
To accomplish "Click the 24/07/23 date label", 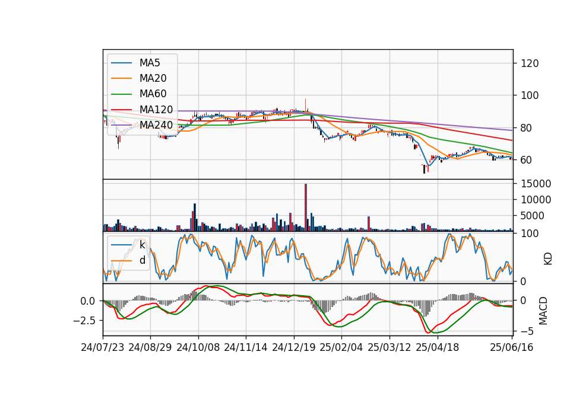I will (103, 347).
